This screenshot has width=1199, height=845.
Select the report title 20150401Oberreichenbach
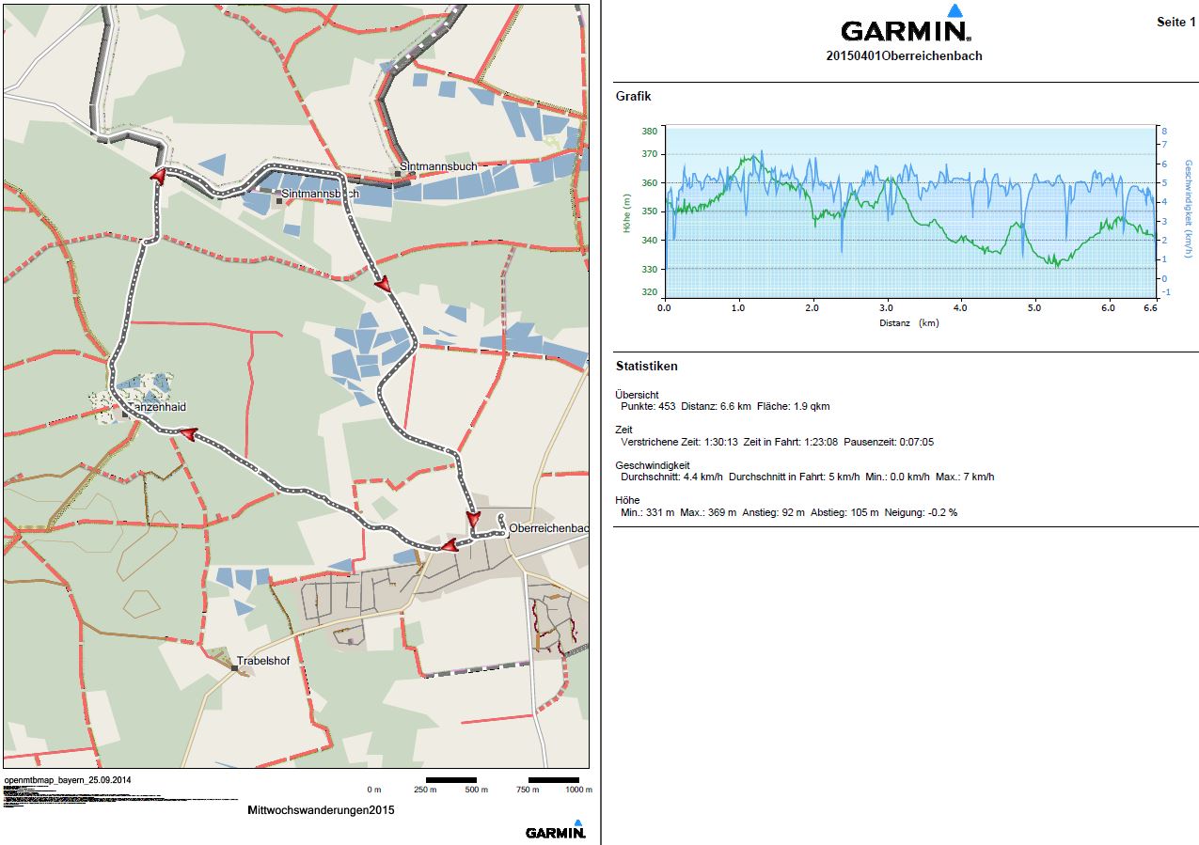[x=904, y=56]
